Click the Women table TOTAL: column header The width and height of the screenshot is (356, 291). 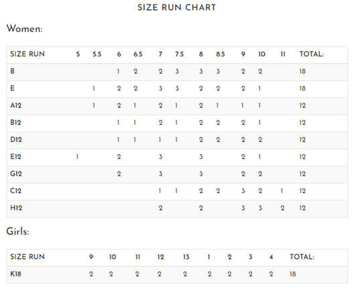click(x=312, y=54)
